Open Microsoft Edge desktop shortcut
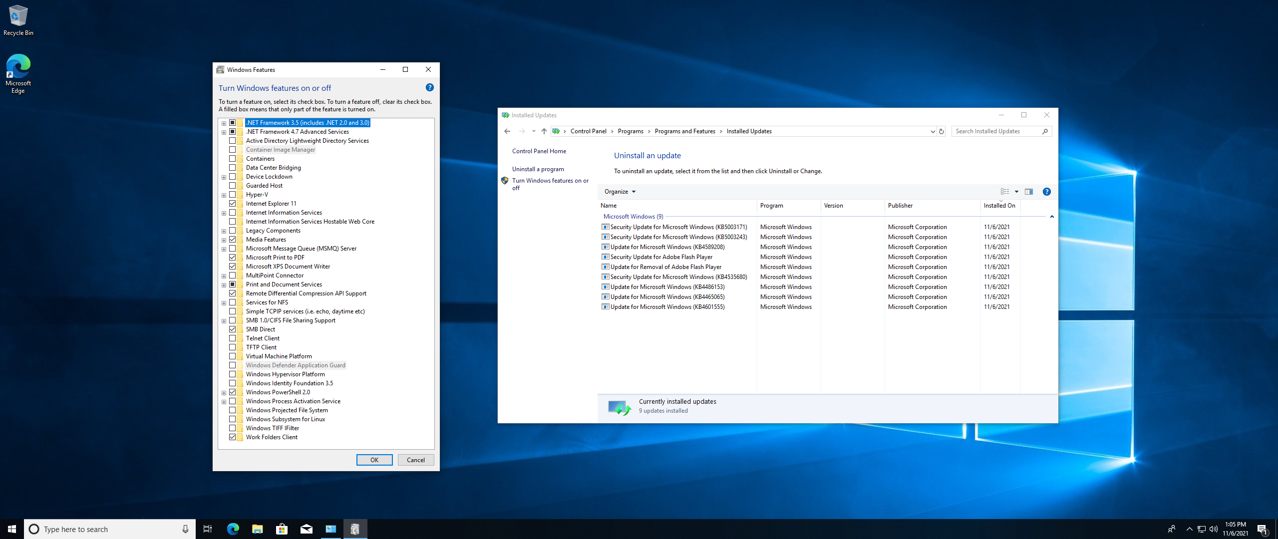The width and height of the screenshot is (1278, 539). coord(18,74)
